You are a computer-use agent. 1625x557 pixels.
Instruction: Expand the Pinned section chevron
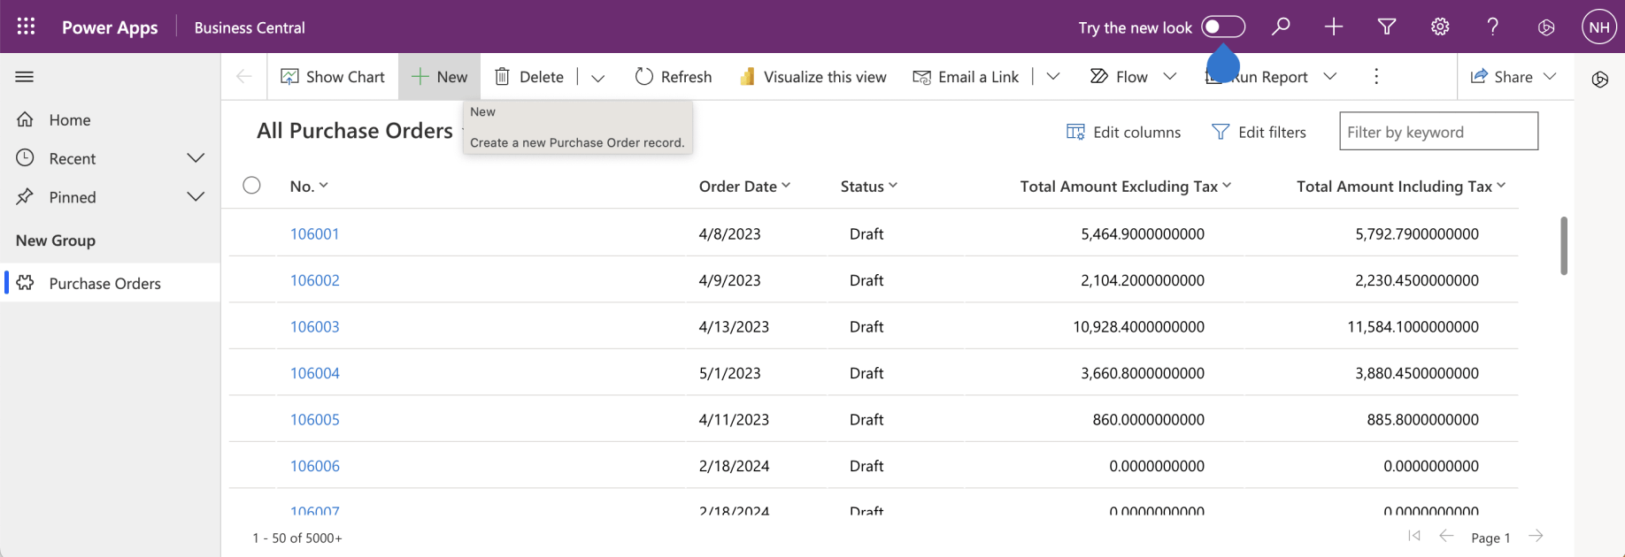point(196,197)
